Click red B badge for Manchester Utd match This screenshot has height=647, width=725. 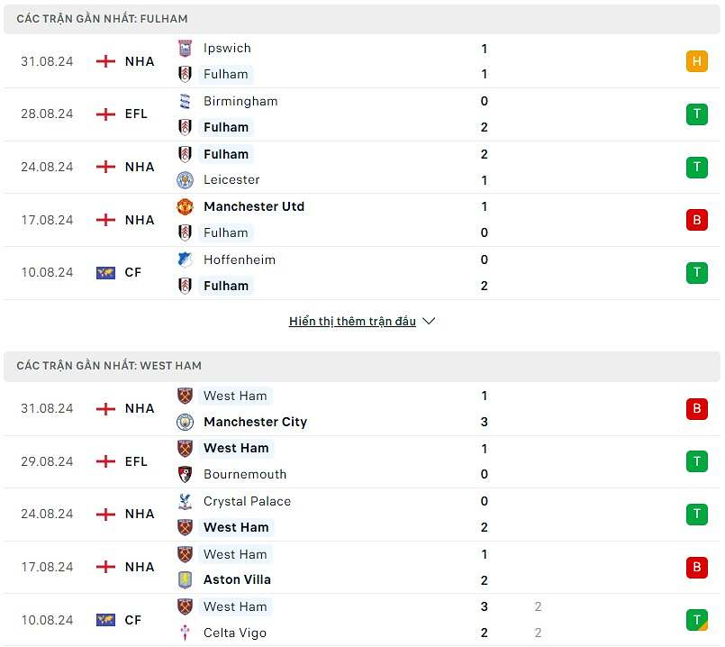coord(696,220)
